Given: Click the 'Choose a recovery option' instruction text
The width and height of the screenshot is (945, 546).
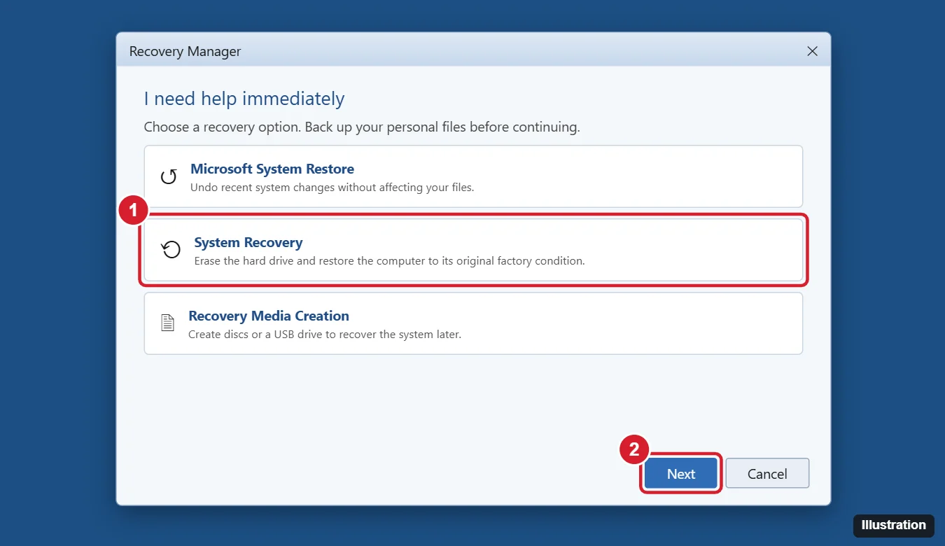Looking at the screenshot, I should pos(362,127).
